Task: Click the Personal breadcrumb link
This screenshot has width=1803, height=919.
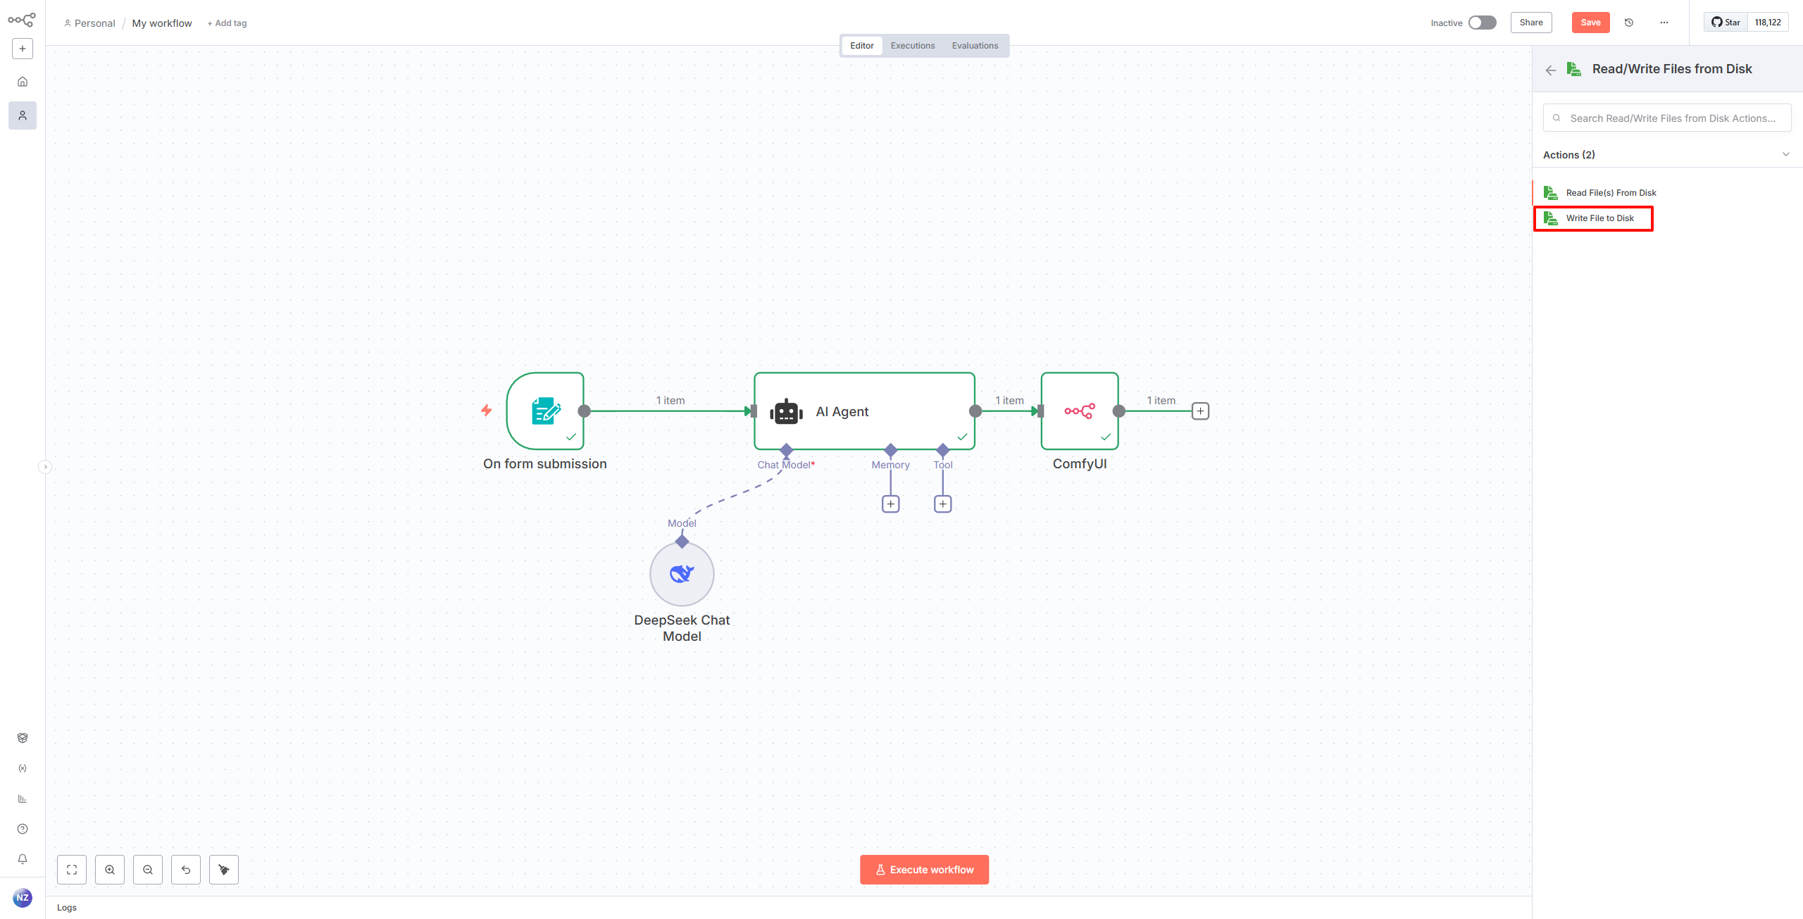Action: (89, 23)
